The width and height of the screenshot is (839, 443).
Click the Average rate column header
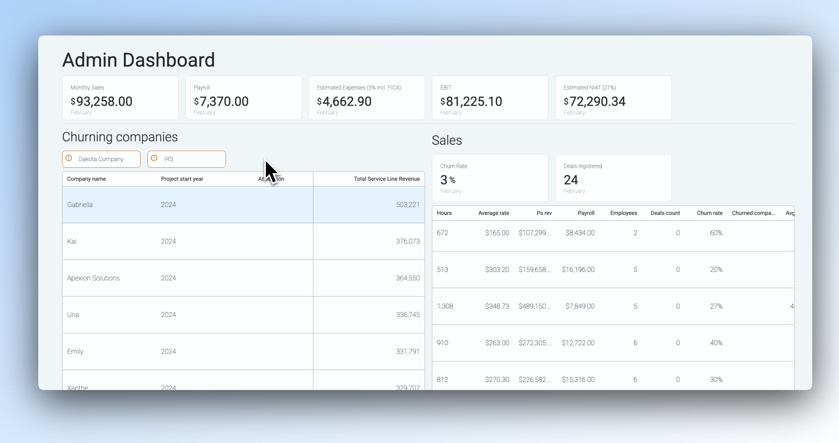(494, 213)
